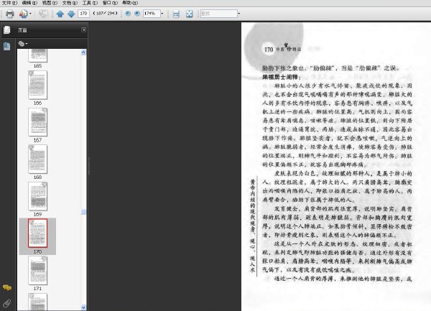Select page thumbnail 167

pyautogui.click(x=37, y=121)
